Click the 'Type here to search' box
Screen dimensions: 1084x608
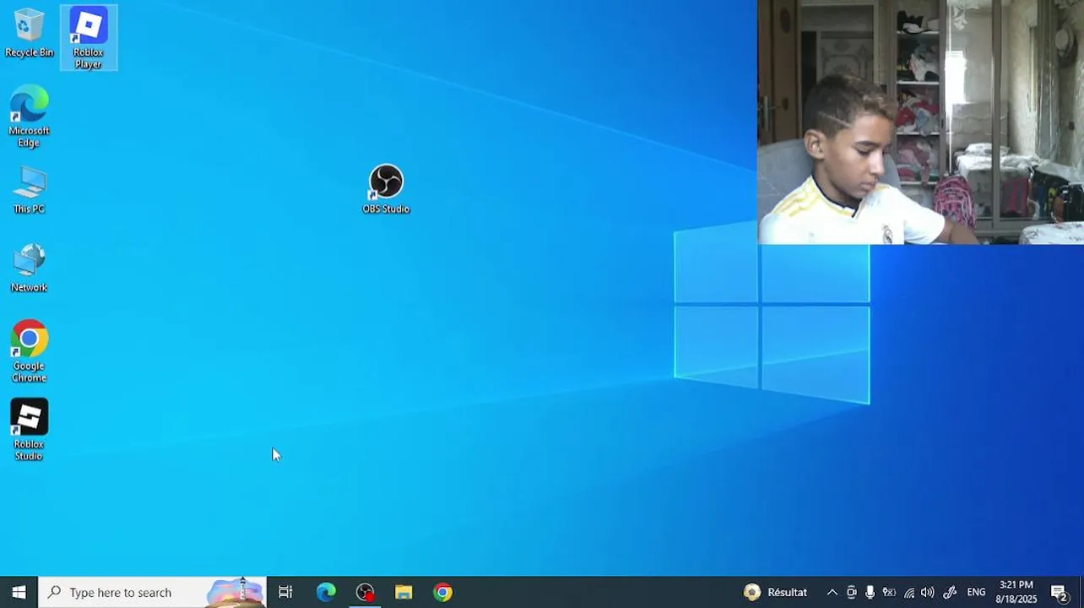152,592
